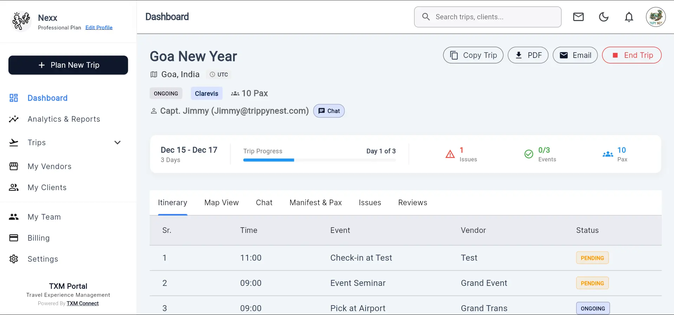Switch to the Map View tab
674x315 pixels.
tap(221, 203)
